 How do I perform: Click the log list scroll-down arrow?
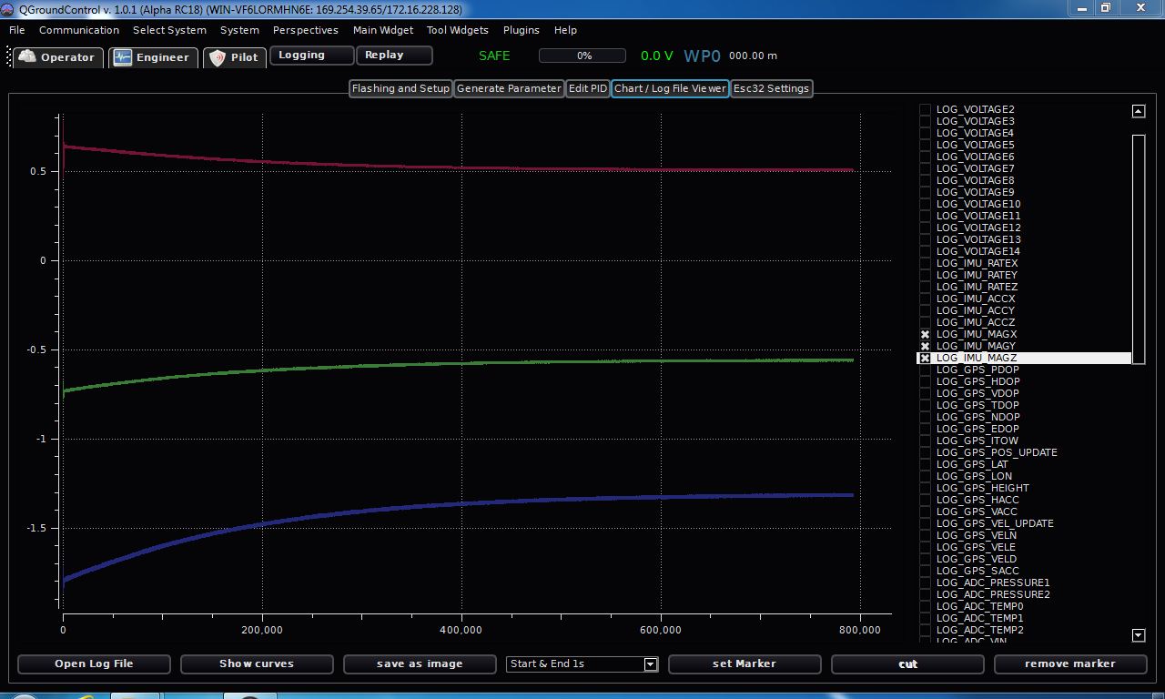pos(1138,634)
